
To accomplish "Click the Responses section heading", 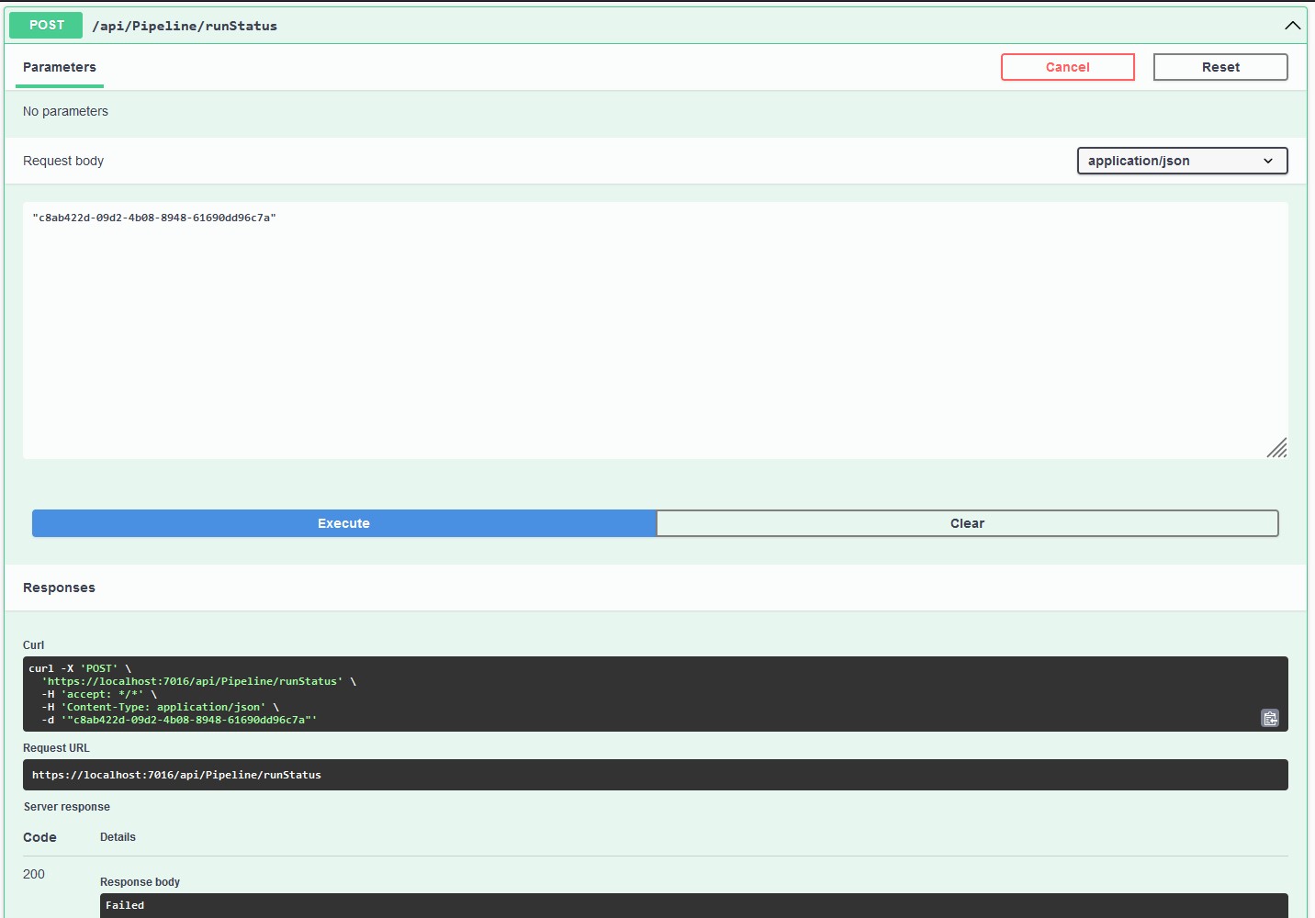I will (59, 588).
